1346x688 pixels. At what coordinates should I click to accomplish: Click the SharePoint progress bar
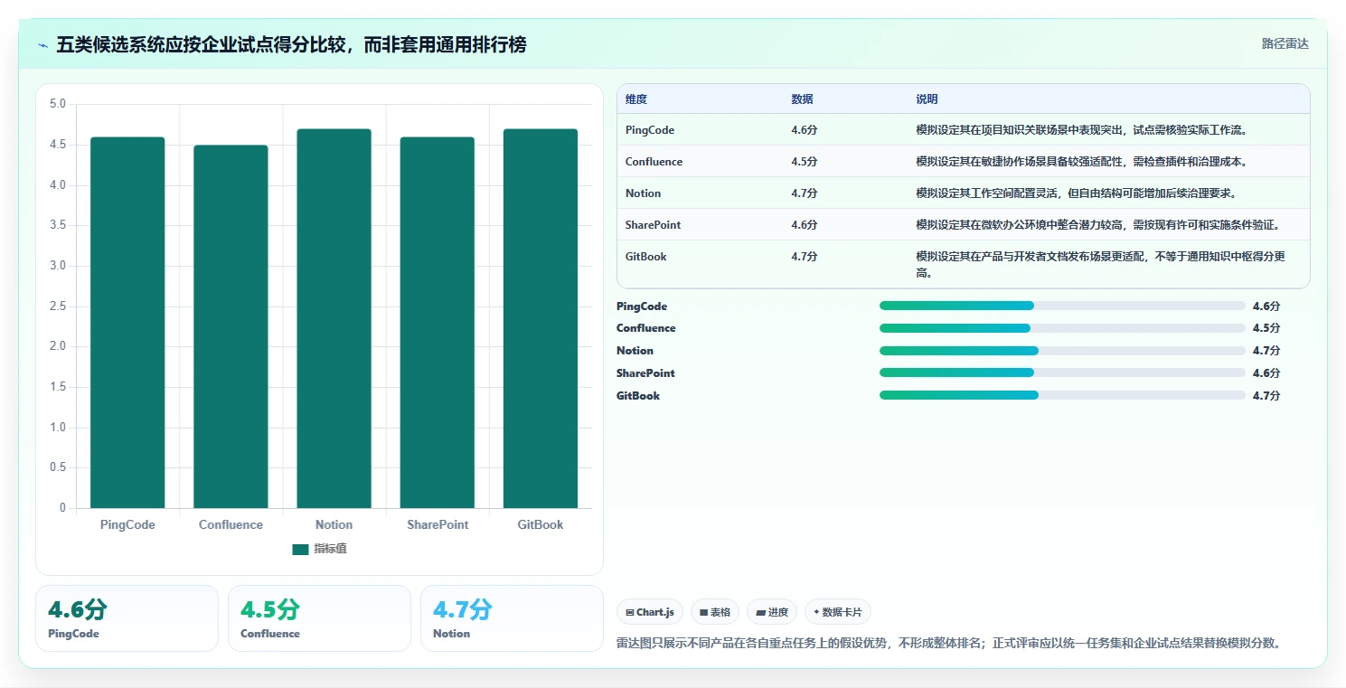[1062, 372]
